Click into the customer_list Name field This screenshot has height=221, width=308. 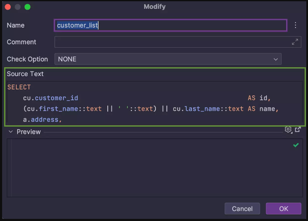pos(171,25)
